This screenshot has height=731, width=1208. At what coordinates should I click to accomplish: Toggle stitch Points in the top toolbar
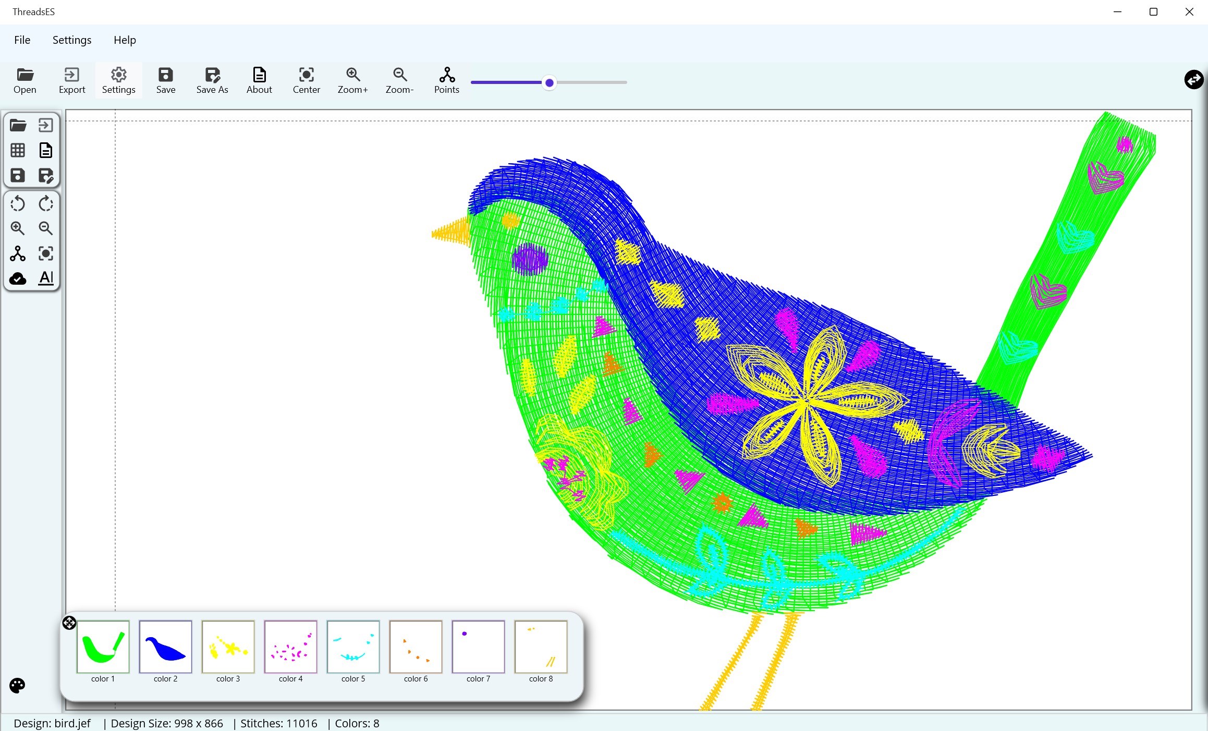[447, 81]
